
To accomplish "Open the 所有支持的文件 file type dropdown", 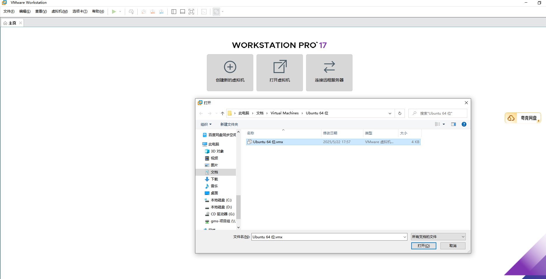I will 438,237.
